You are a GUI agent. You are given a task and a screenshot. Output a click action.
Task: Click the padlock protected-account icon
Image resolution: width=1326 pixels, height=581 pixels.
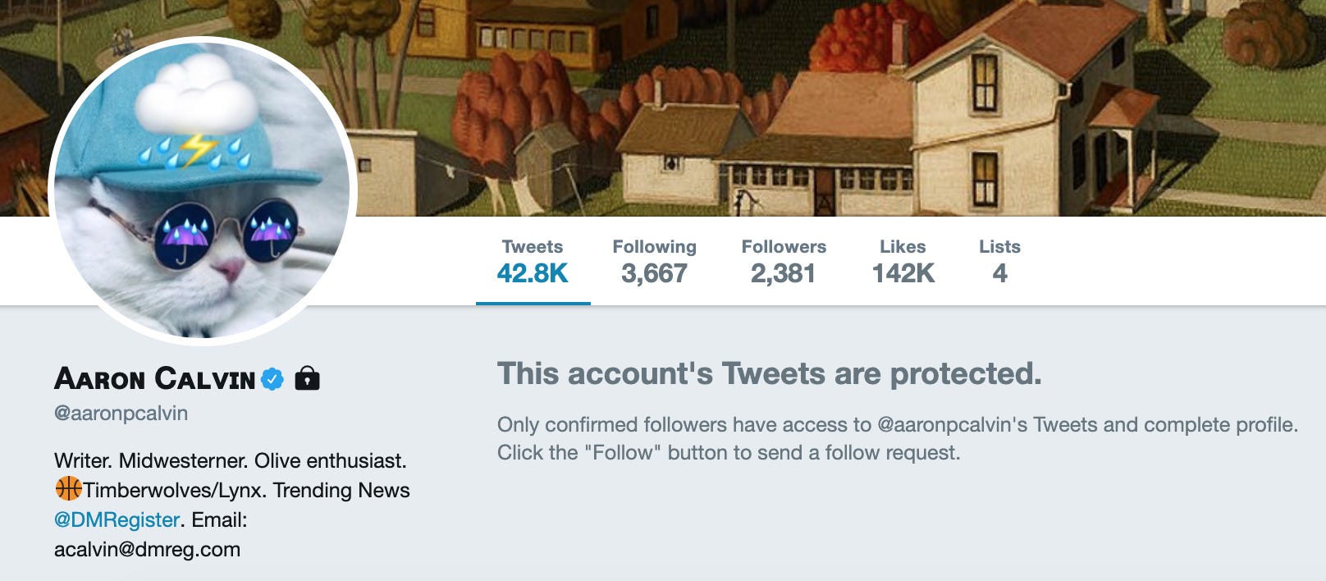coord(307,377)
